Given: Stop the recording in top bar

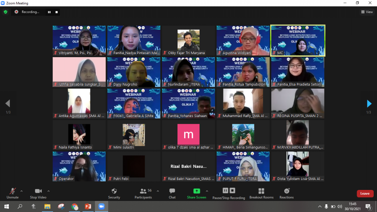Looking at the screenshot, I should pyautogui.click(x=56, y=12).
